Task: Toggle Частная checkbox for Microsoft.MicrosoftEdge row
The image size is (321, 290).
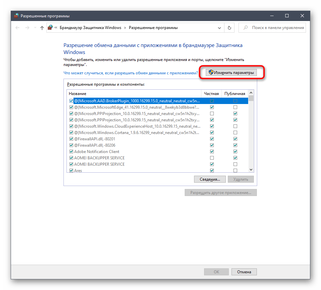Action: (212, 107)
